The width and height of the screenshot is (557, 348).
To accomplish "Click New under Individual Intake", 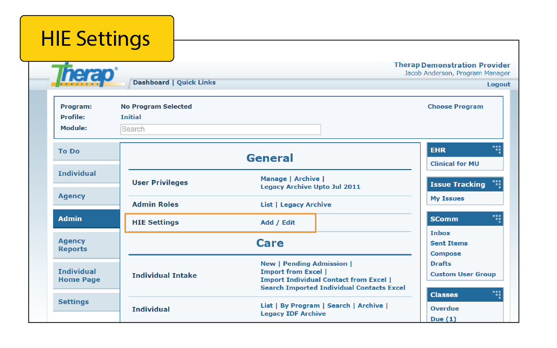I will [x=268, y=264].
